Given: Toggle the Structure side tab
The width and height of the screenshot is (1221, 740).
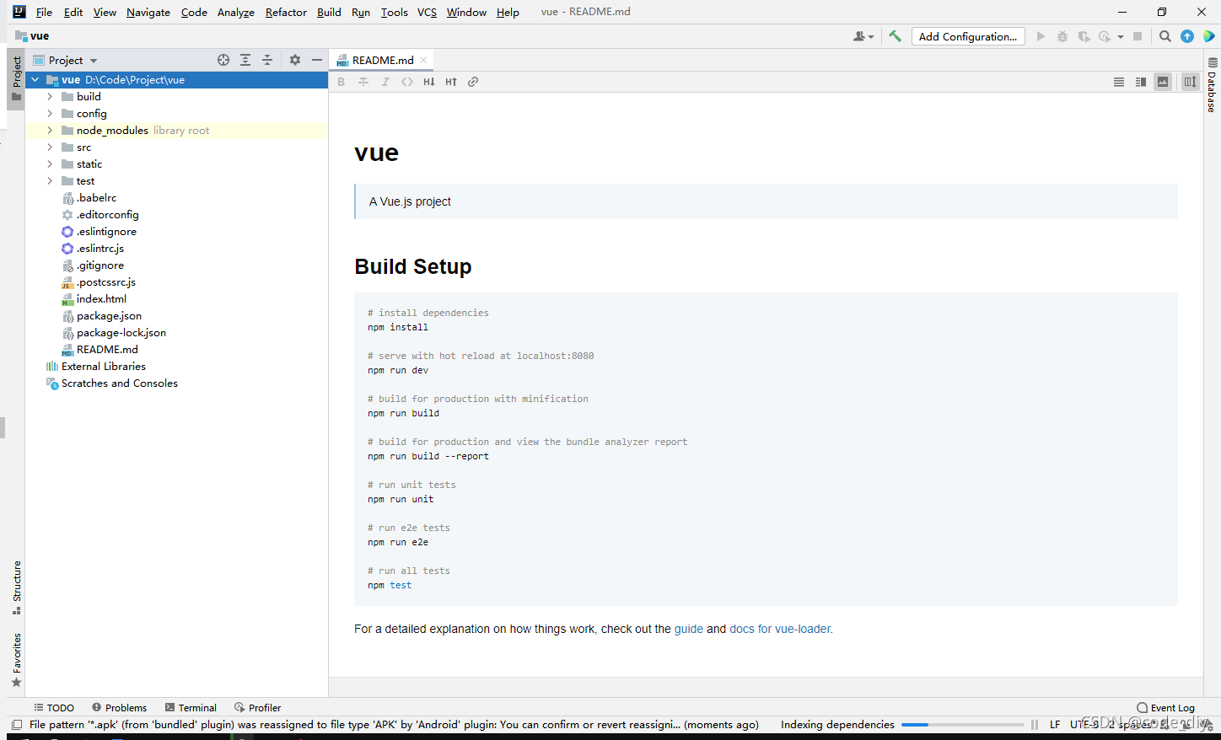Looking at the screenshot, I should (x=16, y=587).
